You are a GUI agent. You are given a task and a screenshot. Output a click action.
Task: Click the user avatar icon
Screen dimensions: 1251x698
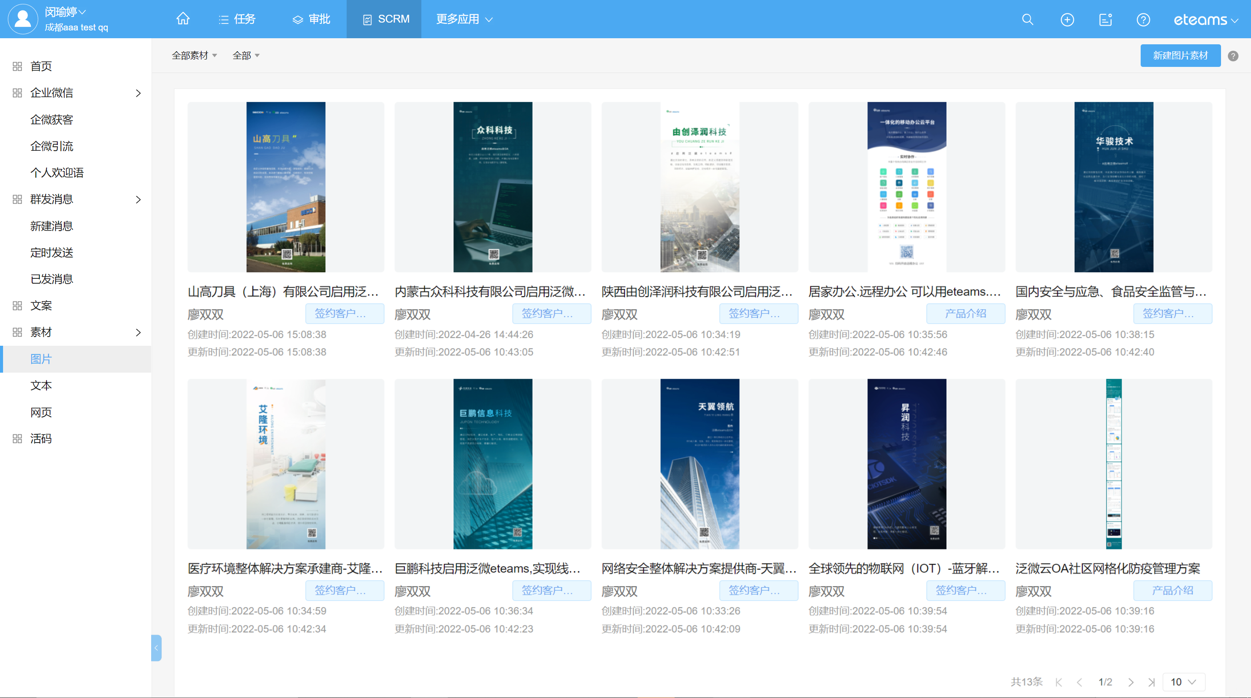(x=22, y=19)
